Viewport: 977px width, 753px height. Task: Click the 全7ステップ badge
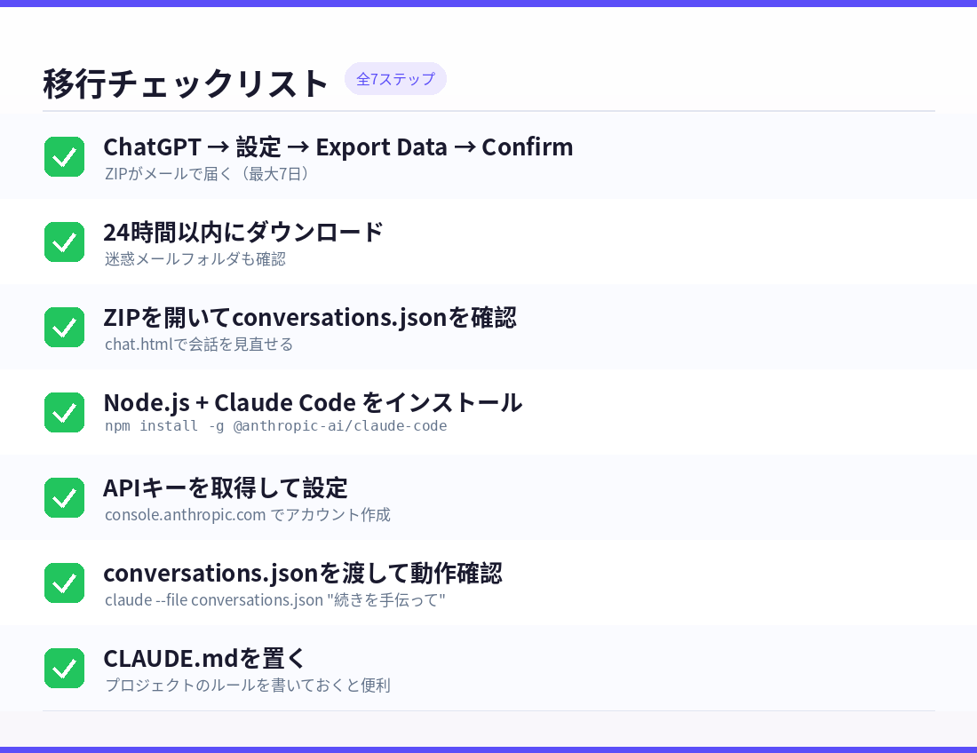tap(395, 79)
